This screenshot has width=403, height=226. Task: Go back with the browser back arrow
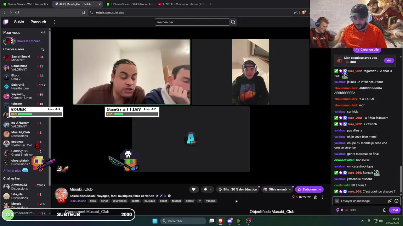tap(5, 13)
